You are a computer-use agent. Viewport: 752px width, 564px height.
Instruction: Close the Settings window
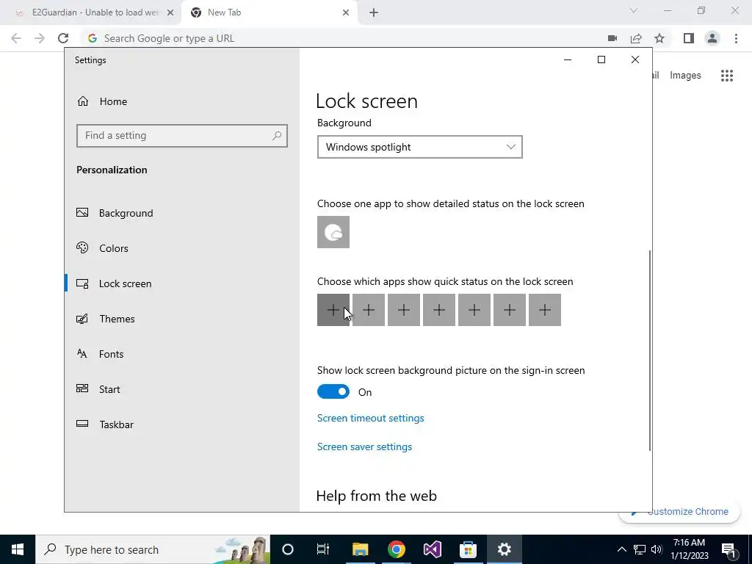coord(635,60)
